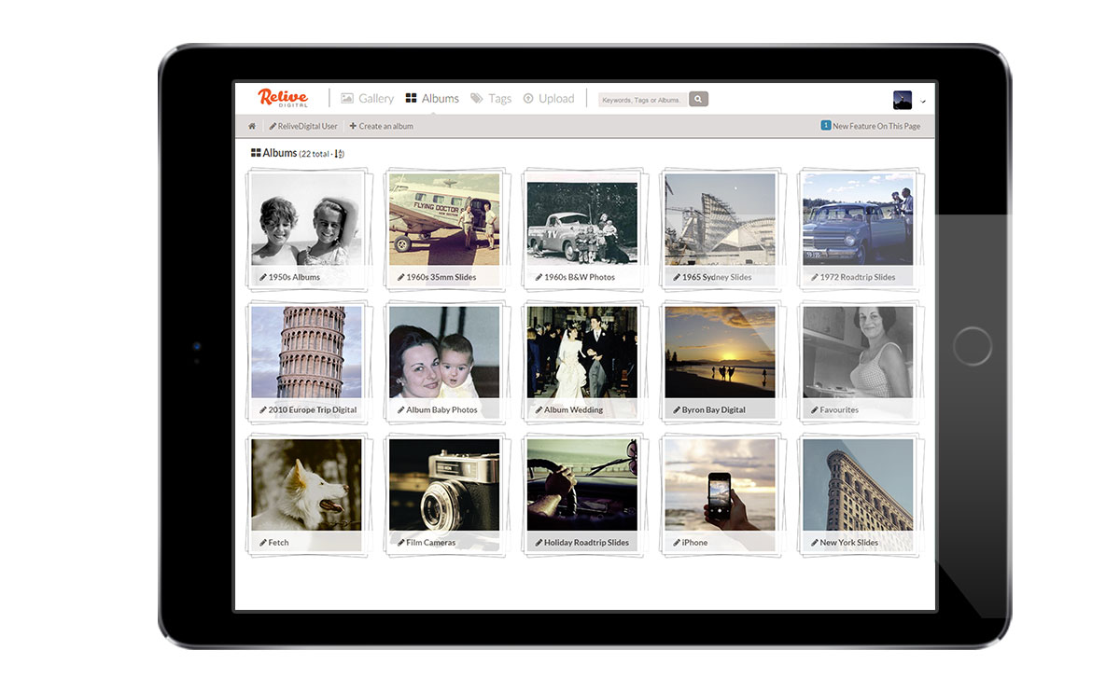
Task: Open Upload using its circular arrow icon
Action: pyautogui.click(x=527, y=98)
